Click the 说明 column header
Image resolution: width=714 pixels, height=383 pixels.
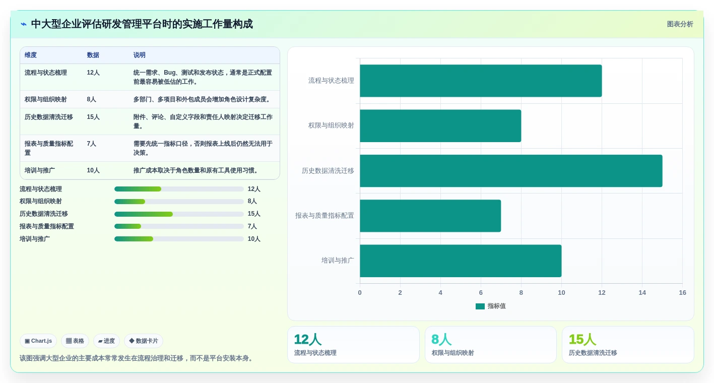coord(139,55)
